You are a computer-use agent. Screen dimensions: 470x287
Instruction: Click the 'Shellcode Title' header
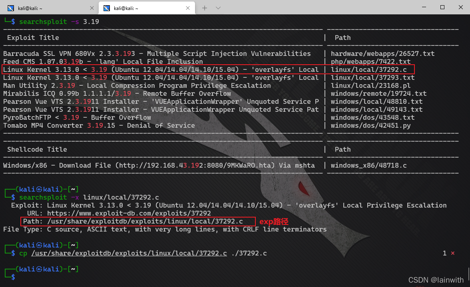tap(37, 149)
